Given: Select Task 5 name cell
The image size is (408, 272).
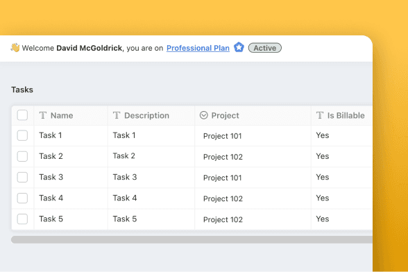Looking at the screenshot, I should (x=71, y=219).
